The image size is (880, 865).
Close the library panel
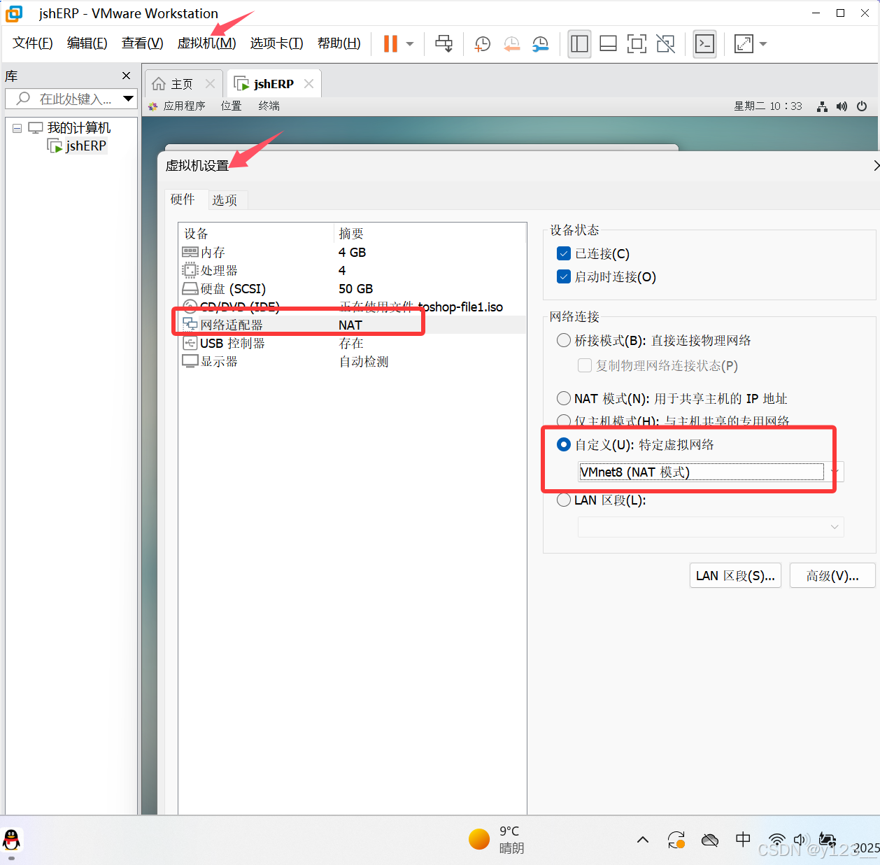(126, 76)
